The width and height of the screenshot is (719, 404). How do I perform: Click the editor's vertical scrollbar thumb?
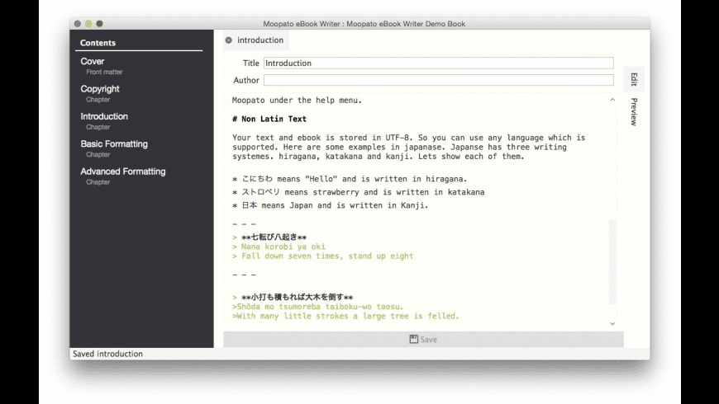[612, 260]
